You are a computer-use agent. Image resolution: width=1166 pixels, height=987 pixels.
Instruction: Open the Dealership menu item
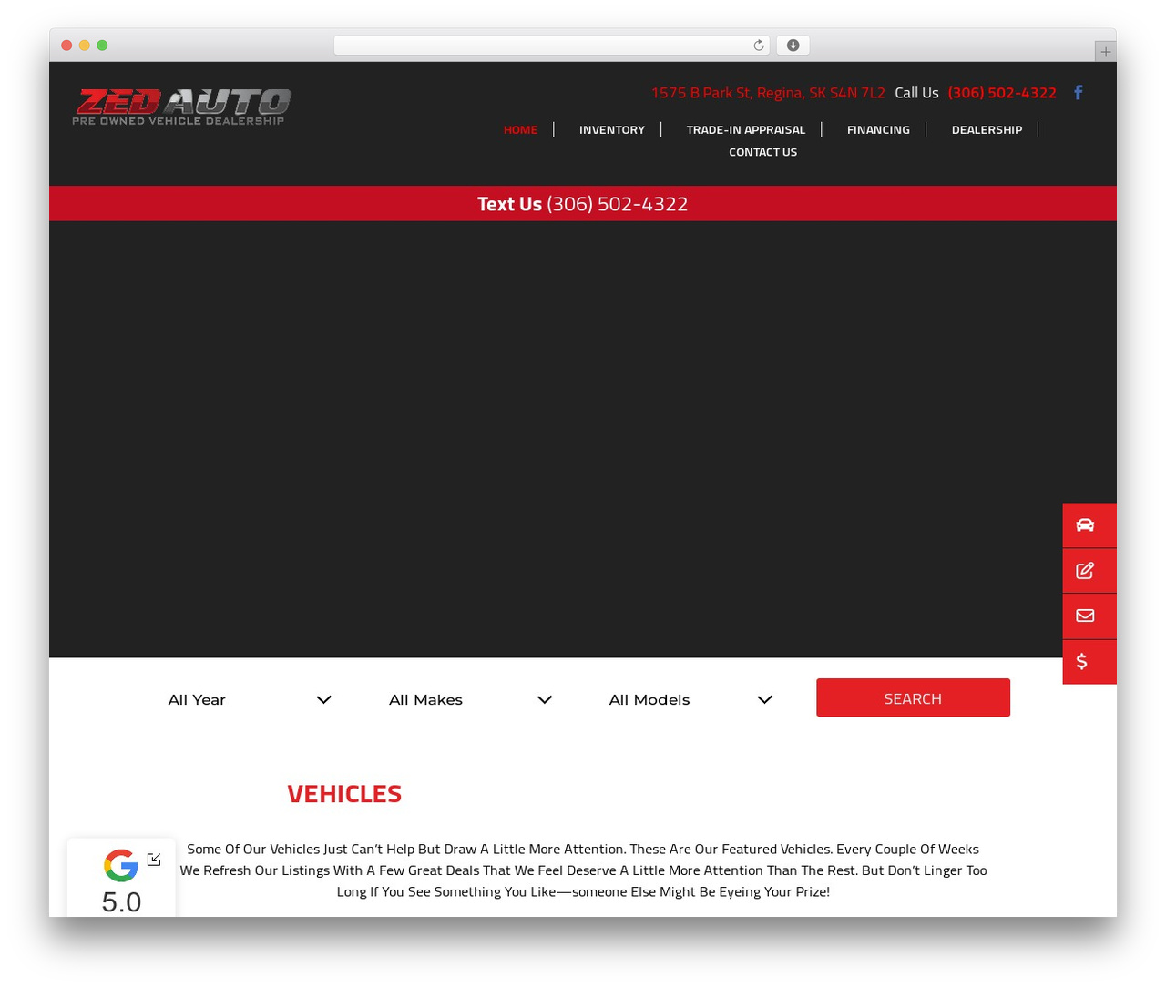point(987,129)
